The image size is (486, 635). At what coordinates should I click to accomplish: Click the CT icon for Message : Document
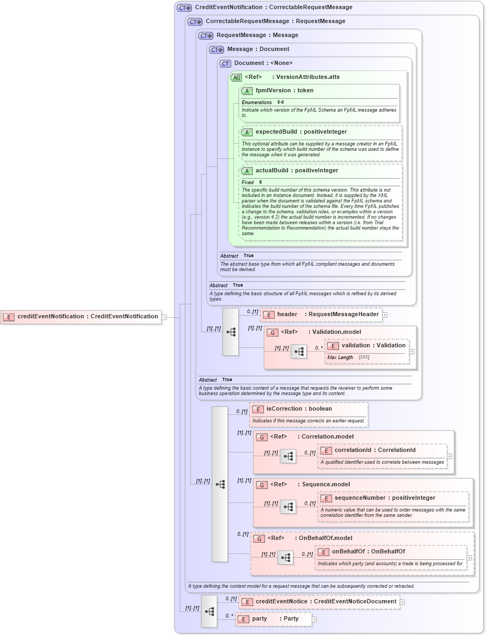click(217, 49)
